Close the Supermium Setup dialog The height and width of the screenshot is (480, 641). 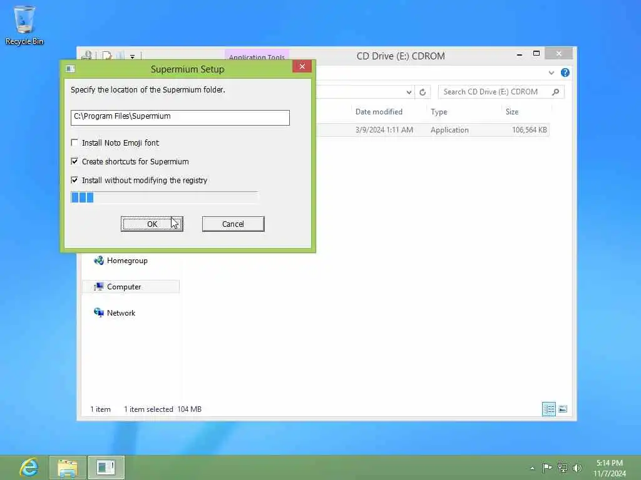click(x=302, y=66)
